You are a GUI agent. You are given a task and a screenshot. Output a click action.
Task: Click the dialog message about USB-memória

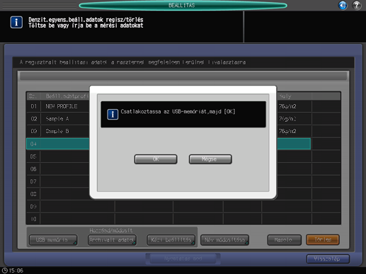coord(178,111)
